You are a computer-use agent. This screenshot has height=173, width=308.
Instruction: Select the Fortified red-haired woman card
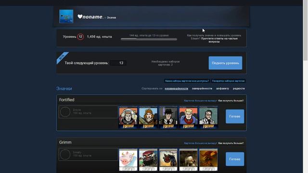click(x=148, y=117)
